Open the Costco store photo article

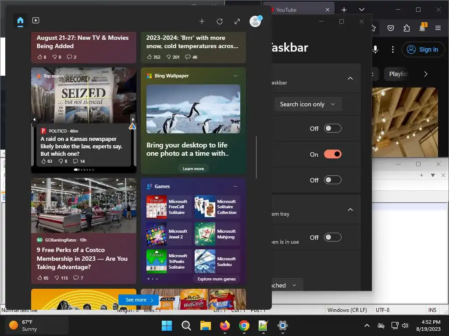(x=84, y=206)
